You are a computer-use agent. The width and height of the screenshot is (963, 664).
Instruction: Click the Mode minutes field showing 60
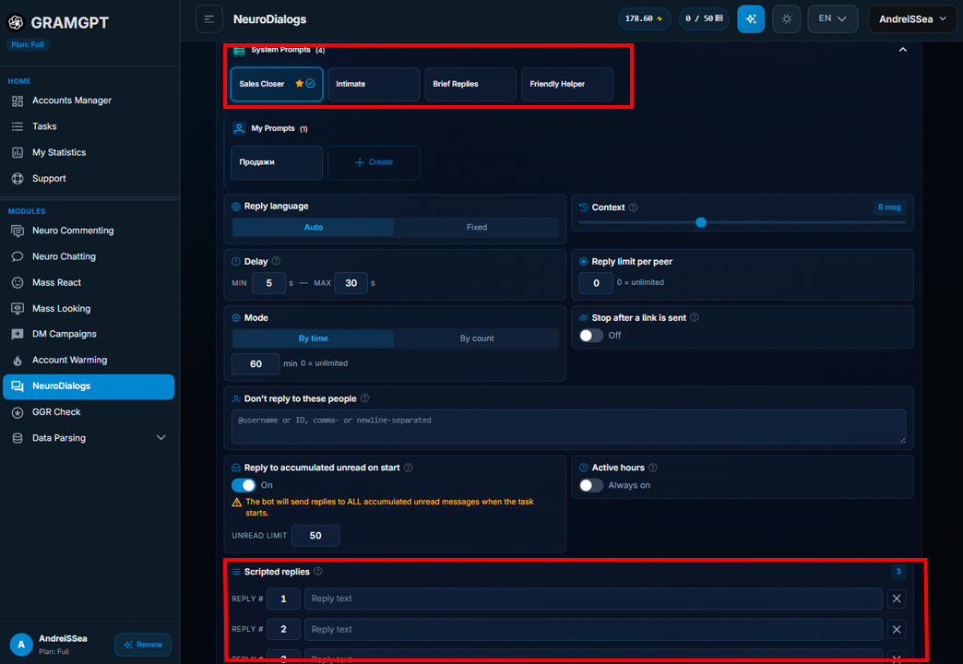(x=256, y=364)
